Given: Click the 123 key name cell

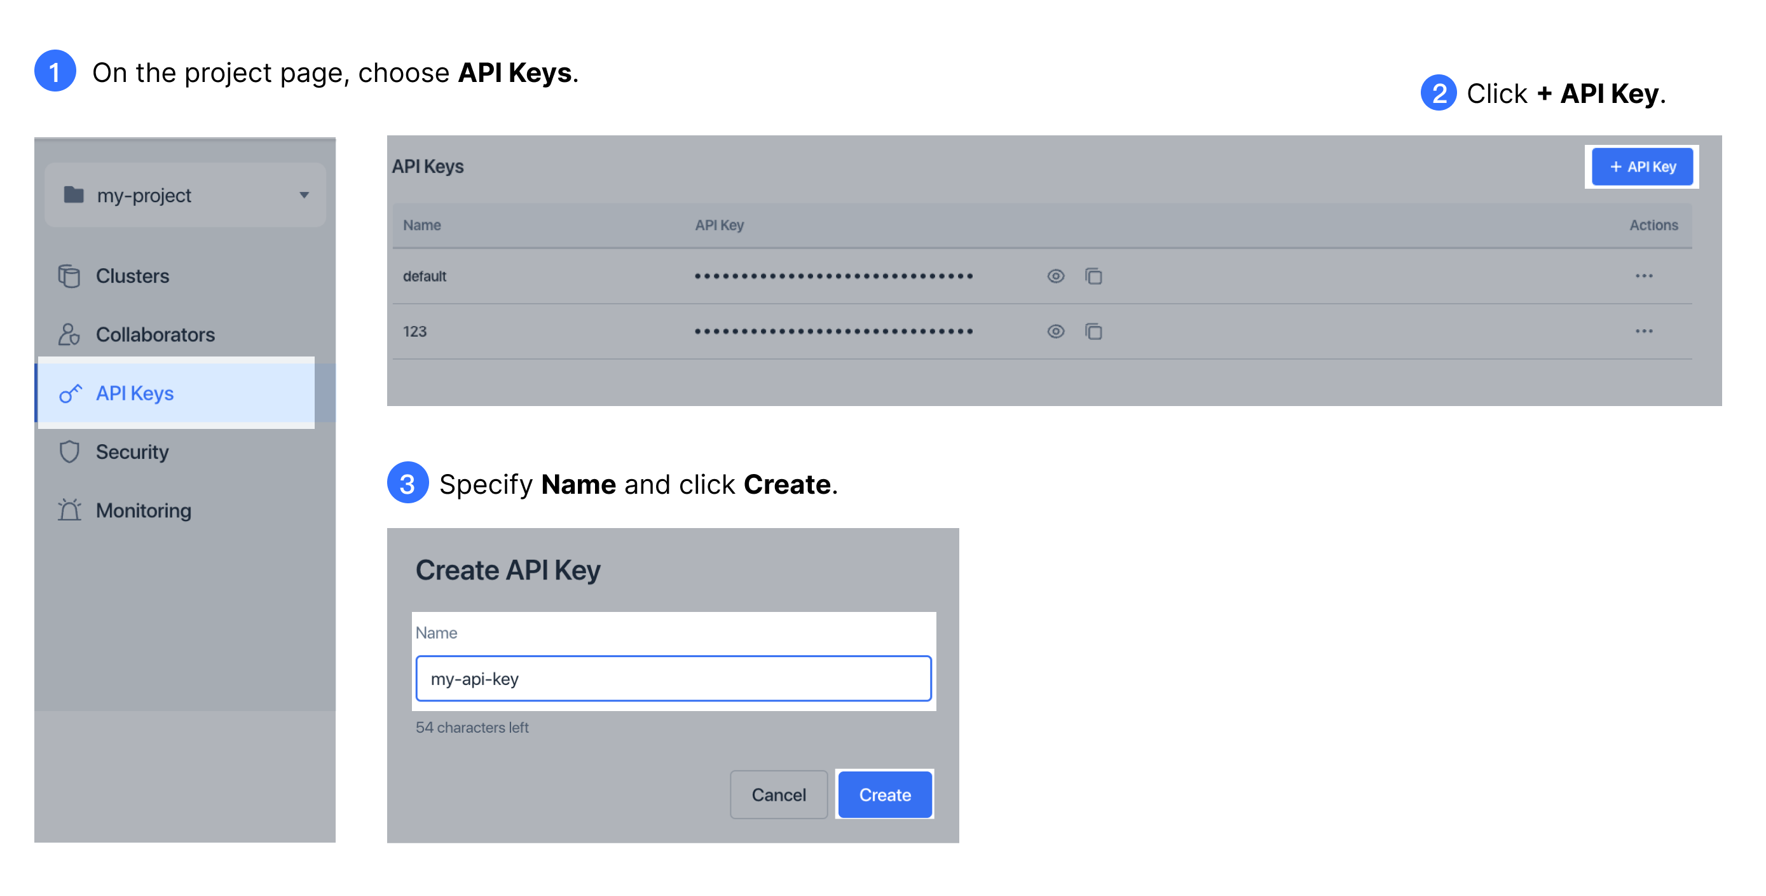Looking at the screenshot, I should [x=414, y=332].
